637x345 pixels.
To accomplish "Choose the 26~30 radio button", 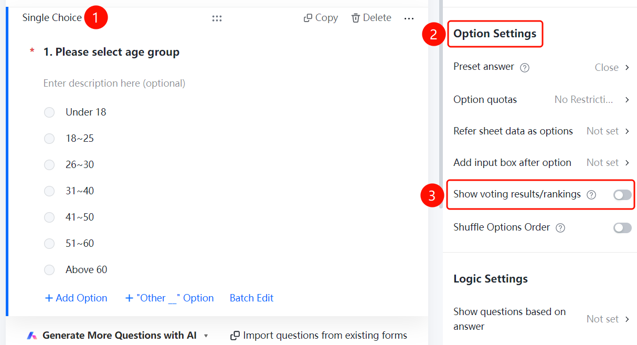I will pyautogui.click(x=49, y=165).
